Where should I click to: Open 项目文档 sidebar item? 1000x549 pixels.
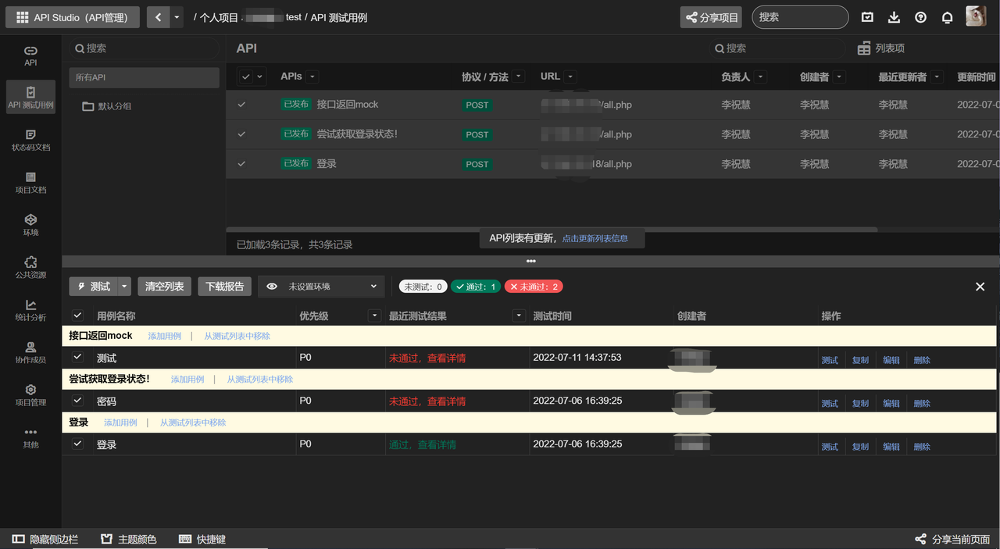tap(30, 183)
